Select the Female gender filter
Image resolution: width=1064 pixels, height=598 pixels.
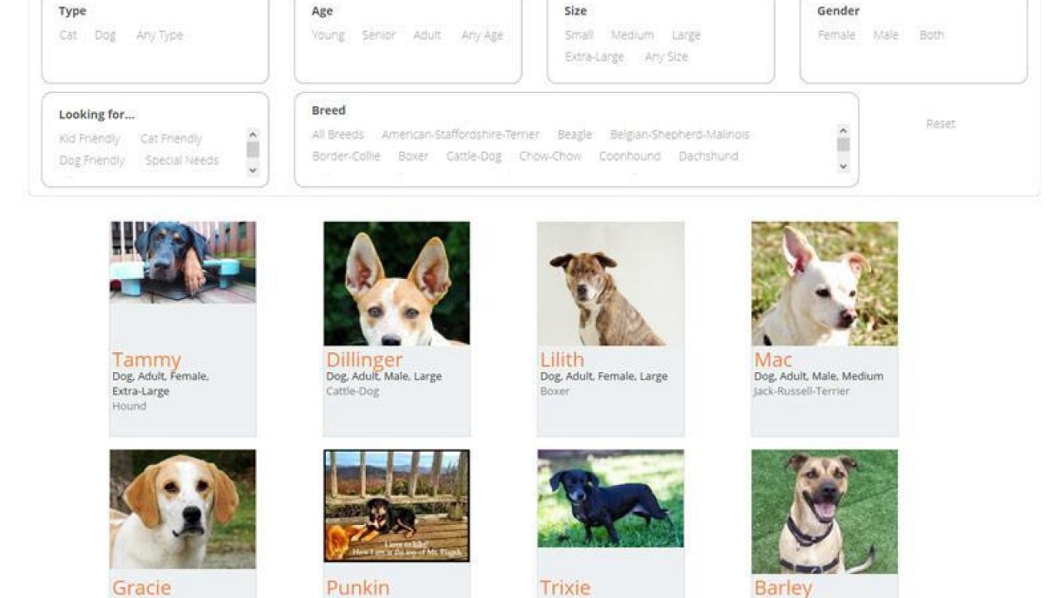836,35
